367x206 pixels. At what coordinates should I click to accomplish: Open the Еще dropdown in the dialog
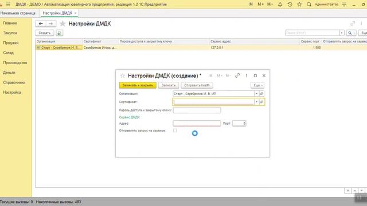tap(257, 85)
